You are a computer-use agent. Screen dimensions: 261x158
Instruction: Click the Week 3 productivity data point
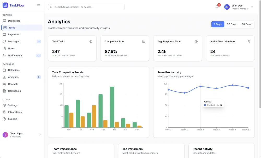pyautogui.click(x=200, y=87)
